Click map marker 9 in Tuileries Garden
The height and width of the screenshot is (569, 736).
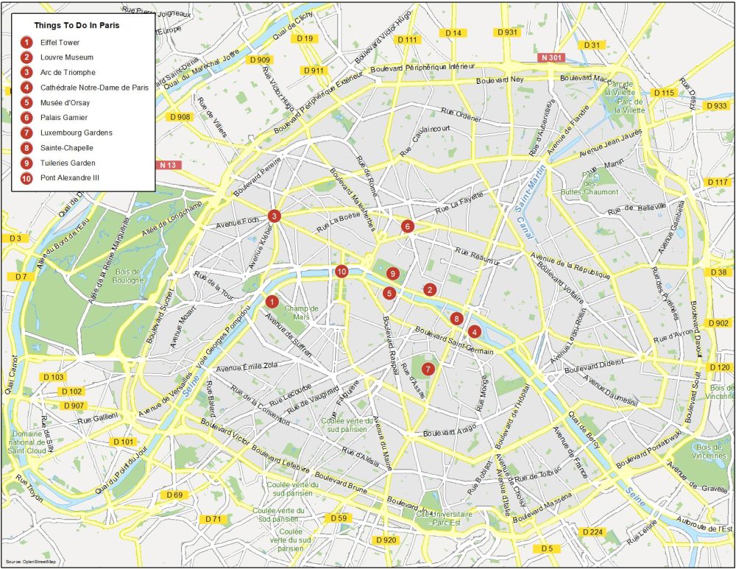click(x=393, y=273)
